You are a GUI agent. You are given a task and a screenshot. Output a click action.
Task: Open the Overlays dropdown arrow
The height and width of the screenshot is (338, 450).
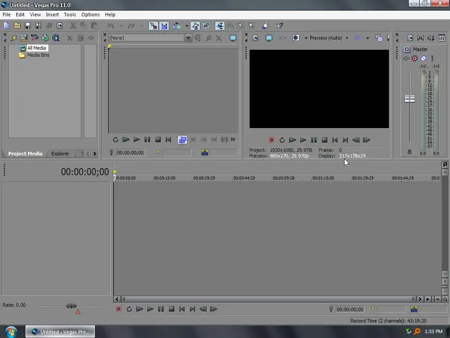point(367,38)
